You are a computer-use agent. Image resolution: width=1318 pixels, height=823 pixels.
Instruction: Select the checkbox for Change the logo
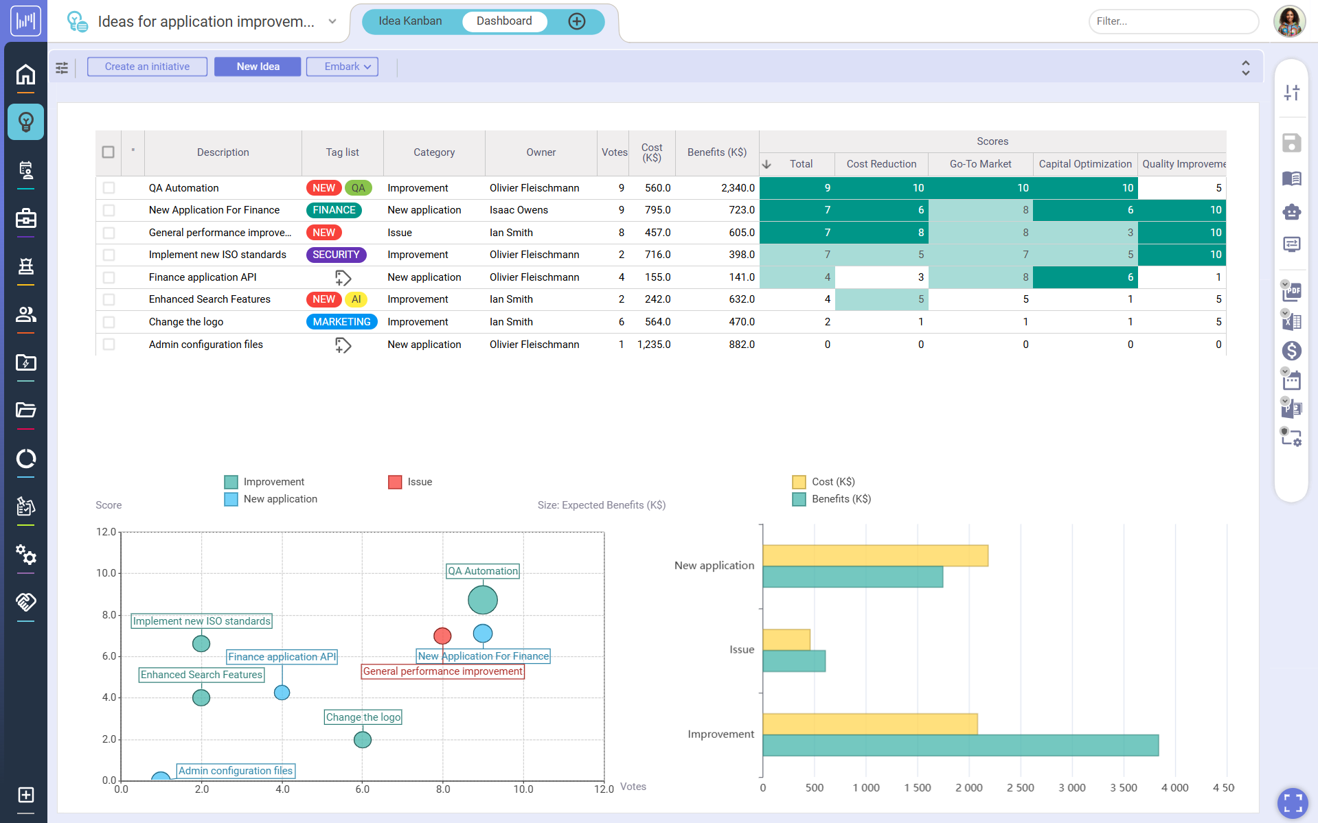[109, 321]
